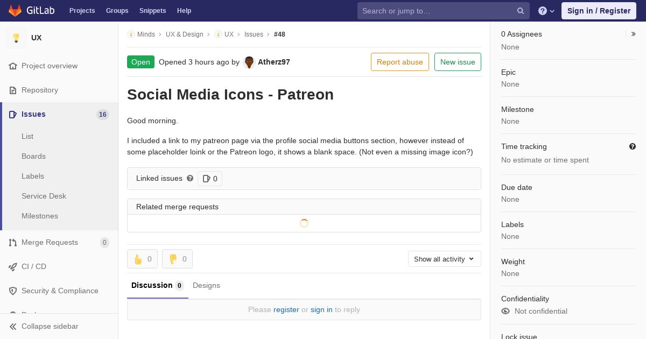The image size is (646, 339).
Task: Open UX & Design breadcrumb link
Action: coord(185,34)
